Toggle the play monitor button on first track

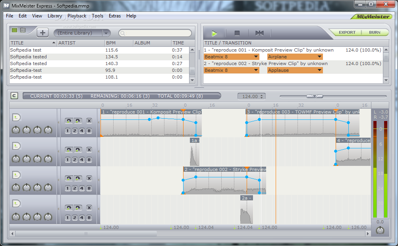[x=16, y=117]
